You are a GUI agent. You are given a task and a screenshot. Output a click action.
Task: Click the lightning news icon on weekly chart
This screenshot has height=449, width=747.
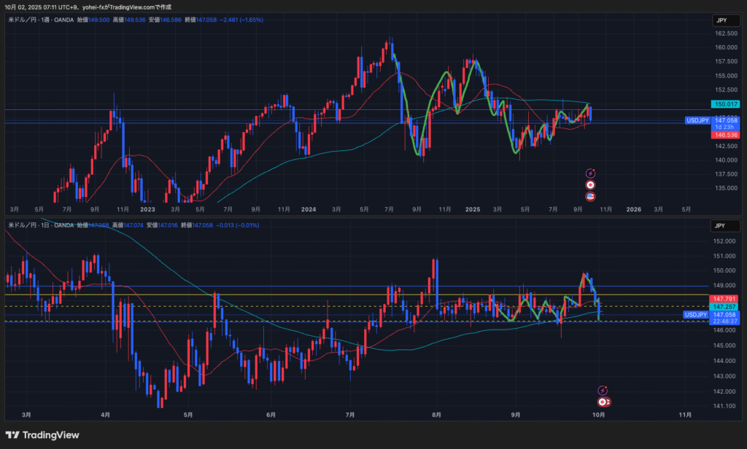click(x=590, y=173)
